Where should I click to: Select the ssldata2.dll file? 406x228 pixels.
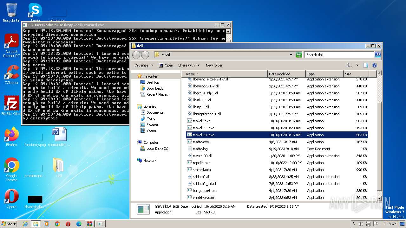[201, 177]
